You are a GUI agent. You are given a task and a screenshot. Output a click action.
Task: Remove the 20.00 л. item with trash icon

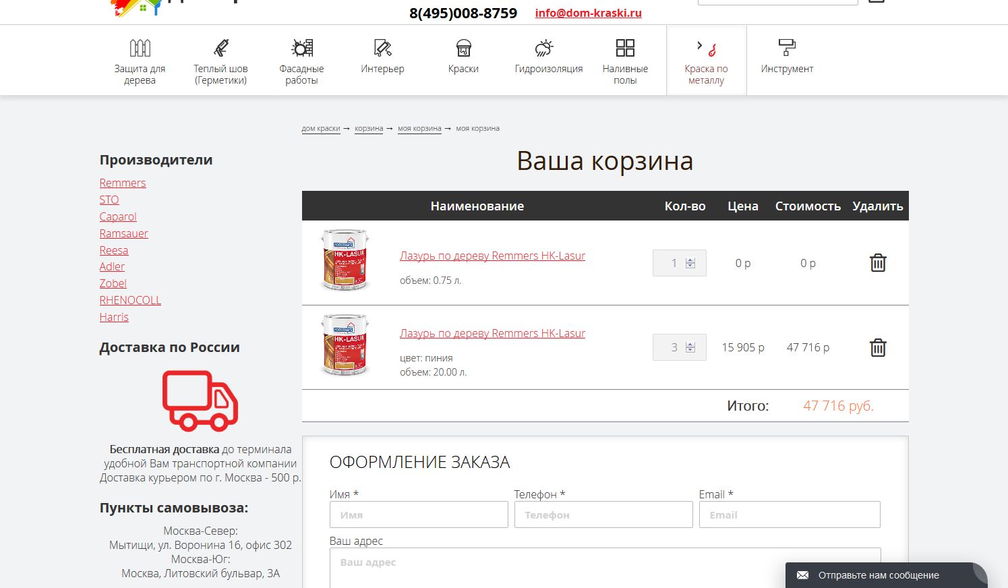(878, 347)
